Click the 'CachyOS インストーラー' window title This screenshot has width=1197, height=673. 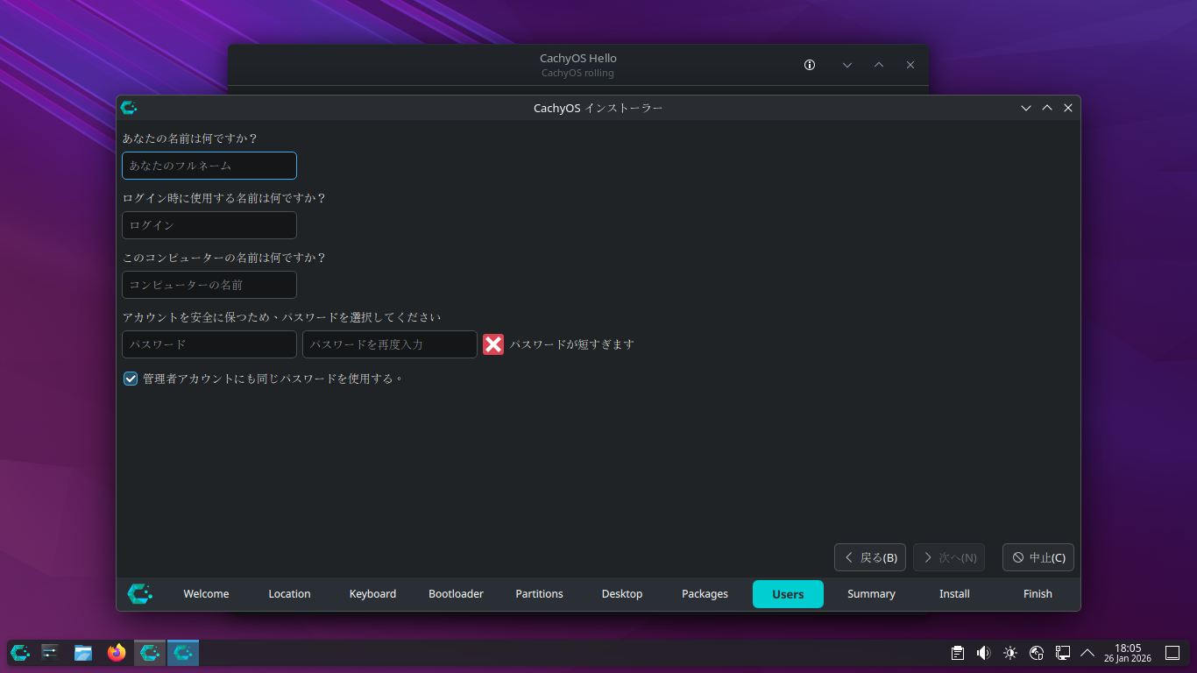point(598,108)
